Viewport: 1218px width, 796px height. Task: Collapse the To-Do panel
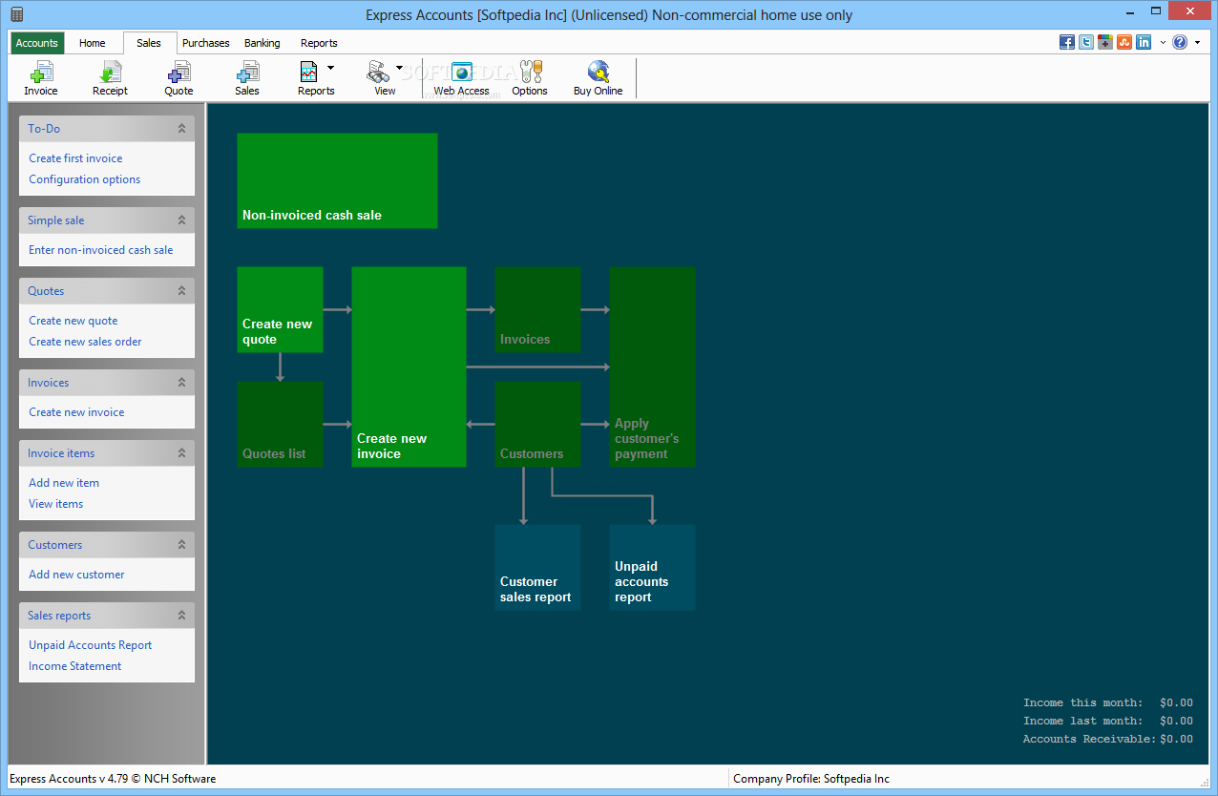(x=181, y=129)
